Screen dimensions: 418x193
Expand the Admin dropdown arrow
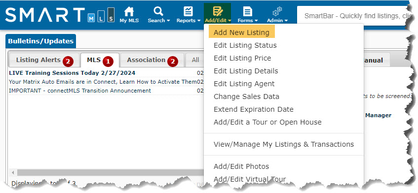point(286,21)
